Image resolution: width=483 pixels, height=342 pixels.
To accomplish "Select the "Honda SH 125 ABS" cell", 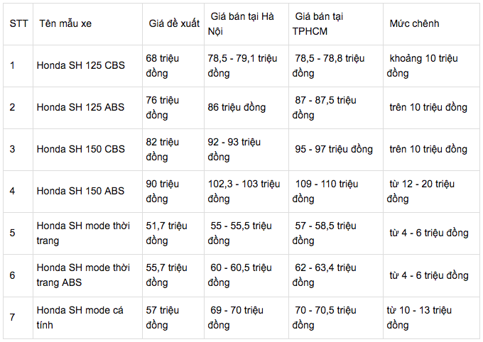I will click(x=81, y=107).
